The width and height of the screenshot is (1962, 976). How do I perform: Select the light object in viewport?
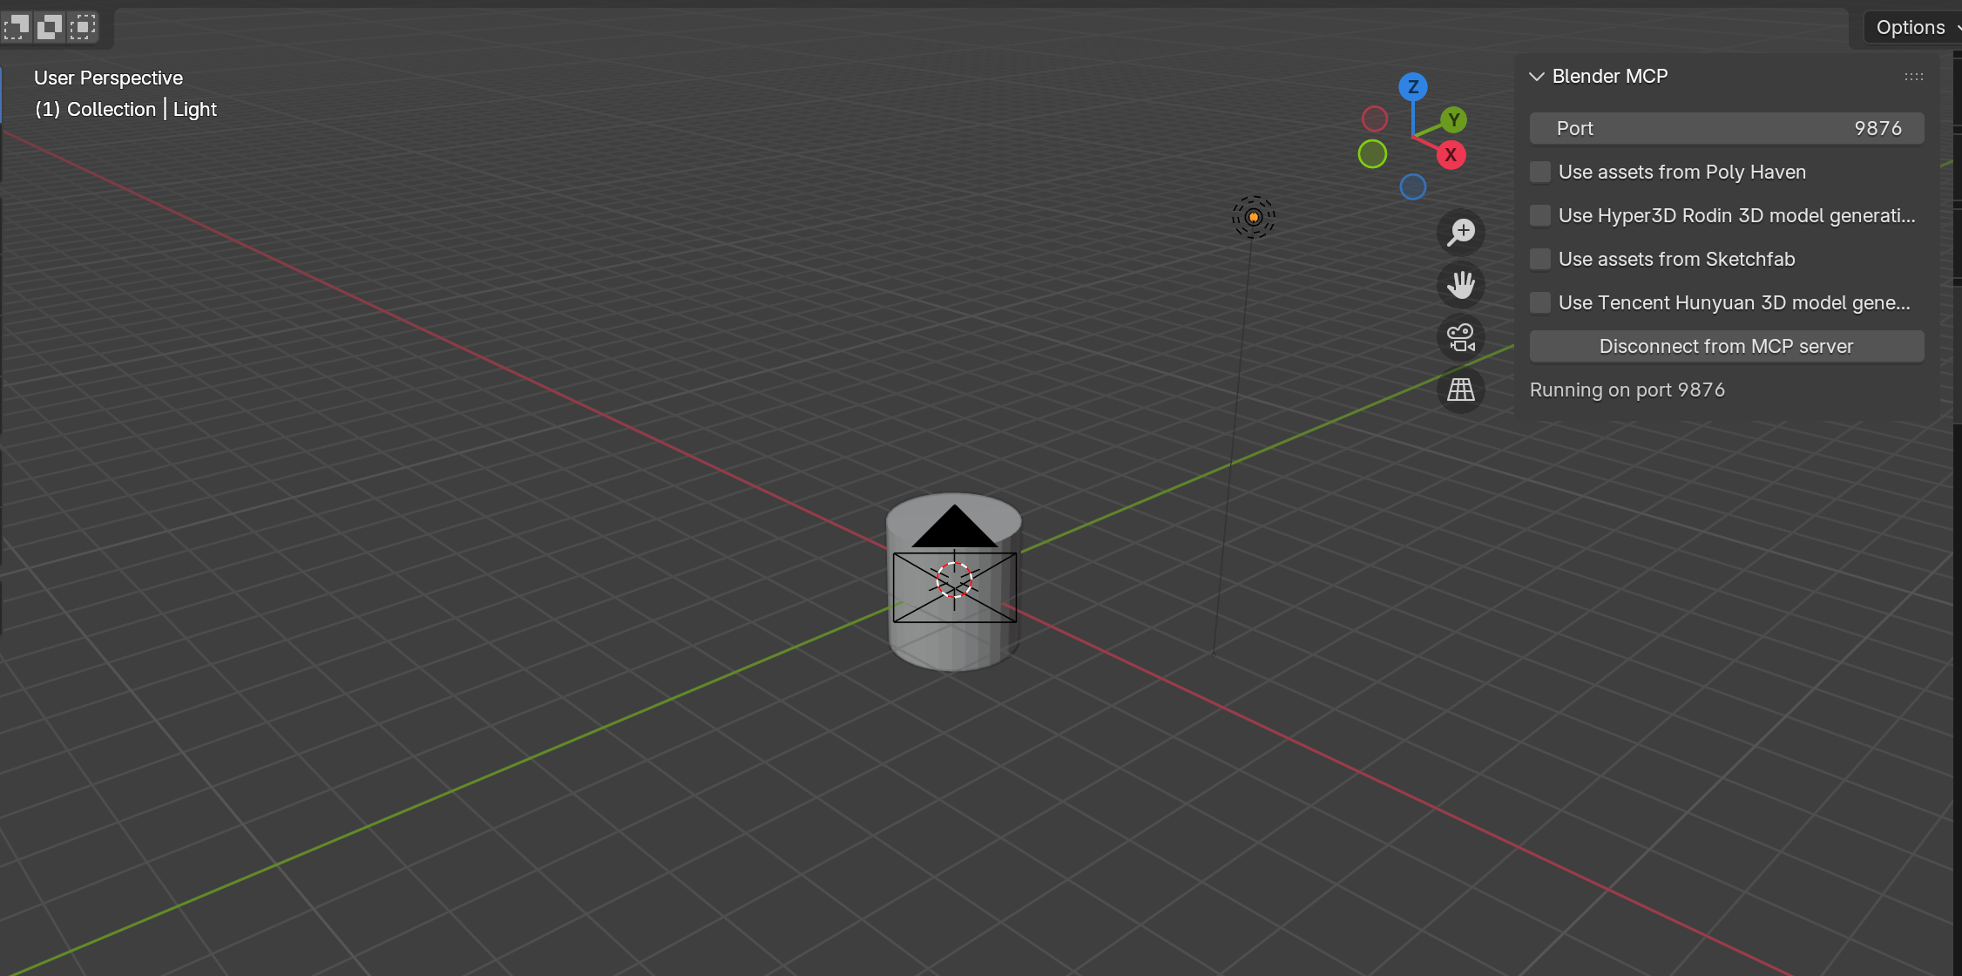coord(1253,217)
